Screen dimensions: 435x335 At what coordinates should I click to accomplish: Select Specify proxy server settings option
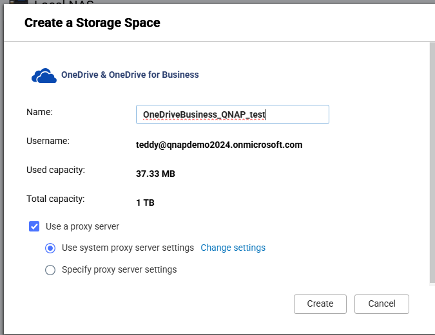click(50, 270)
